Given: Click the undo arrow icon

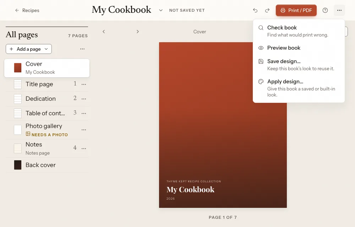Looking at the screenshot, I should pos(255,10).
